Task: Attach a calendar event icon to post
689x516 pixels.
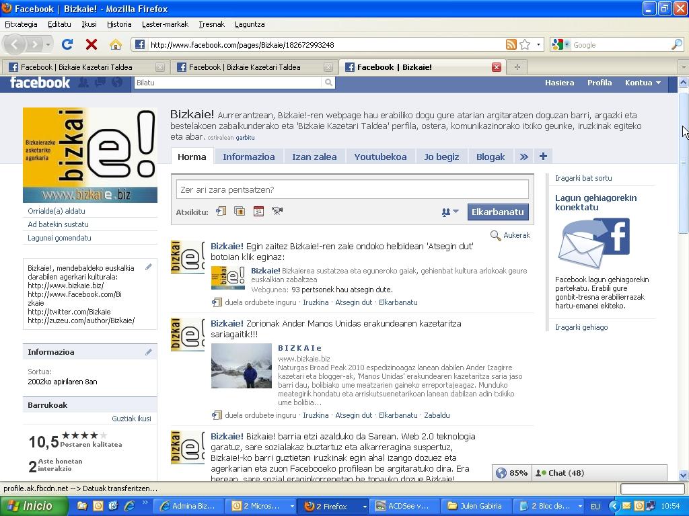Action: [258, 211]
